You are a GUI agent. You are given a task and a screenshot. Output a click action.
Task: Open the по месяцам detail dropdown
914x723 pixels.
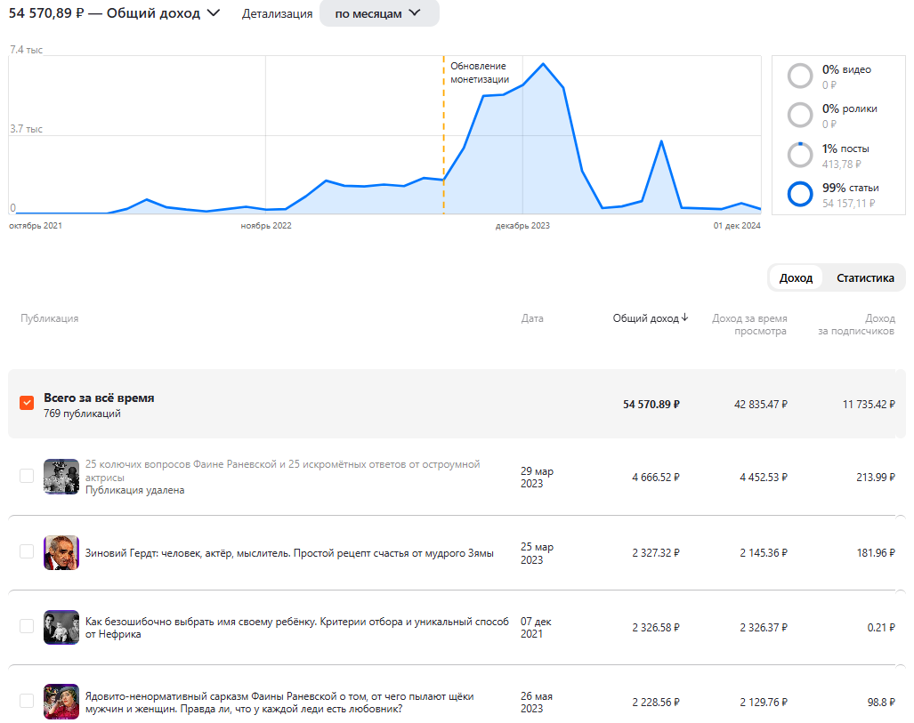pos(379,13)
